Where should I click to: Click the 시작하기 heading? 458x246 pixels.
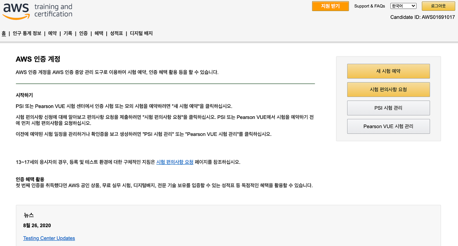click(24, 95)
